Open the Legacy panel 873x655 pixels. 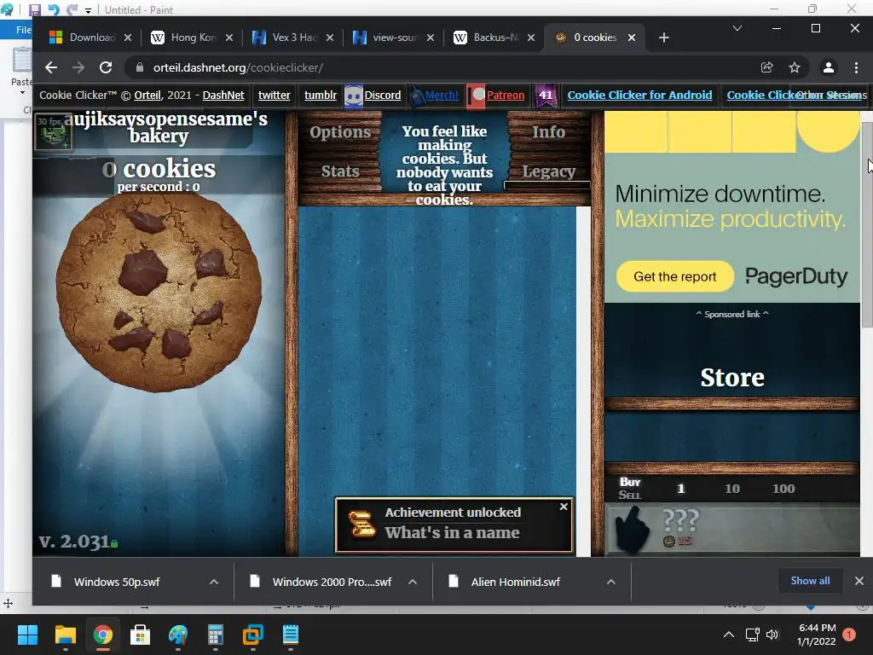[x=548, y=171]
